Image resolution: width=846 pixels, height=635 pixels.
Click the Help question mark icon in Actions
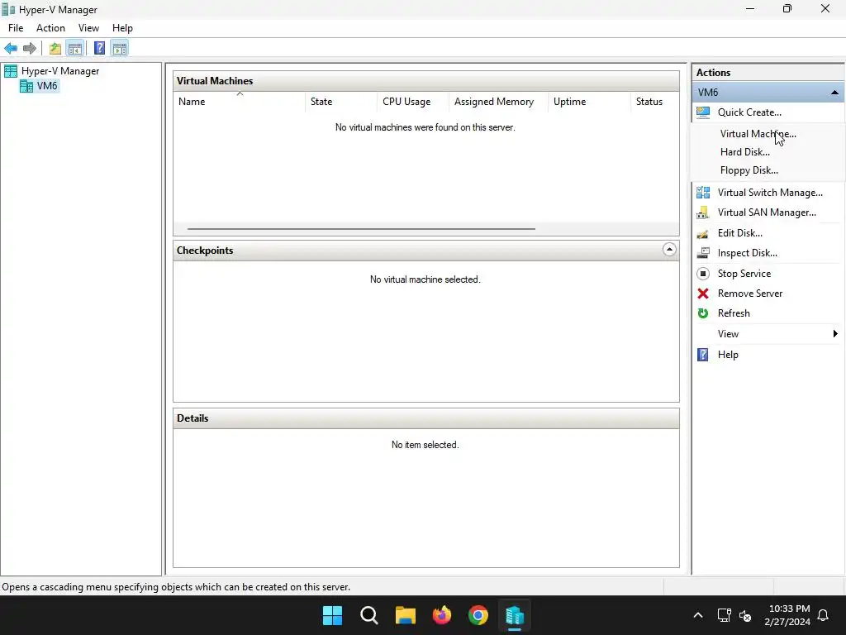(703, 355)
